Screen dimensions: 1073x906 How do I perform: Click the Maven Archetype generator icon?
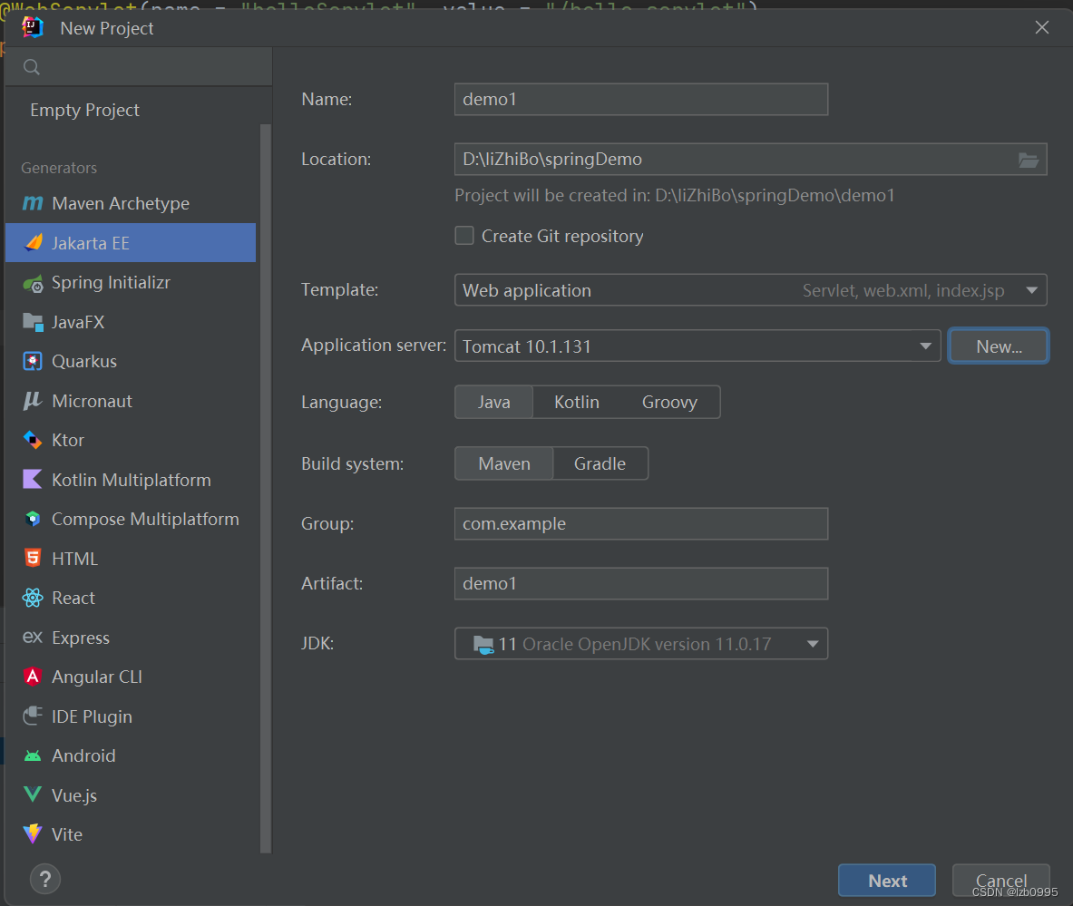pyautogui.click(x=32, y=203)
